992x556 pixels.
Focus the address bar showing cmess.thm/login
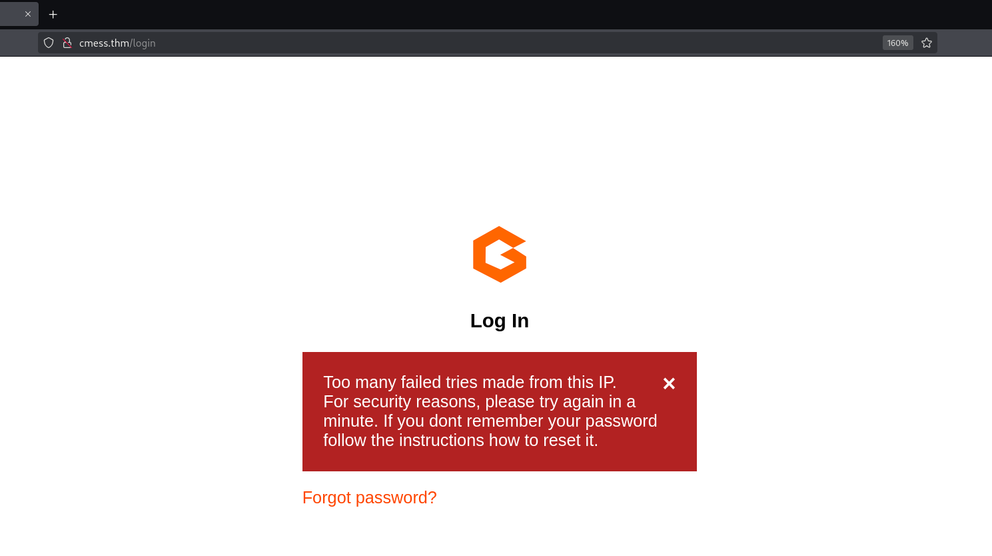pos(466,43)
